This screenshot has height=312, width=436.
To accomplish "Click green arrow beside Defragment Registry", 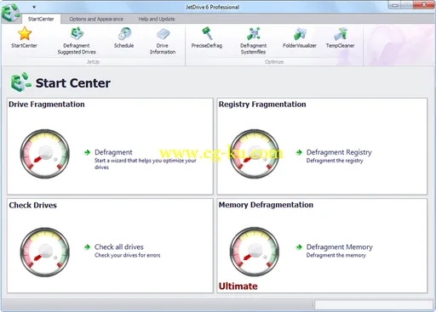I will 299,152.
